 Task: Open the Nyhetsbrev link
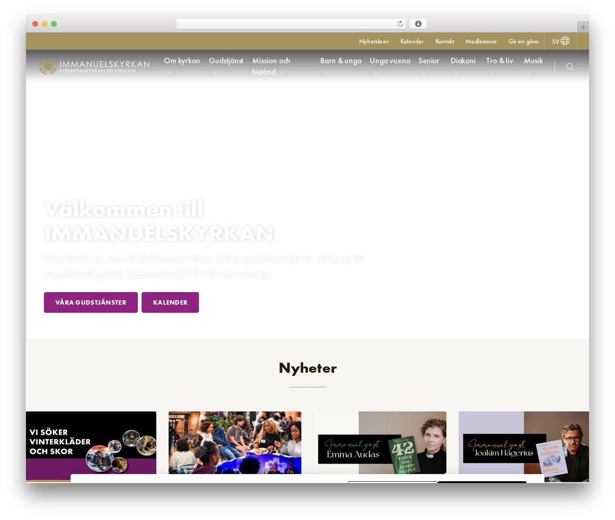coord(374,41)
